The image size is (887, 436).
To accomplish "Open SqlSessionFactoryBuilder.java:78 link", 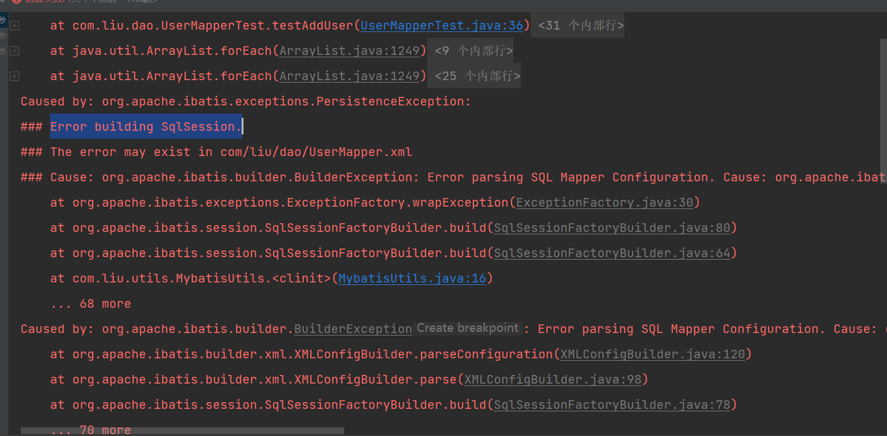I will [612, 405].
